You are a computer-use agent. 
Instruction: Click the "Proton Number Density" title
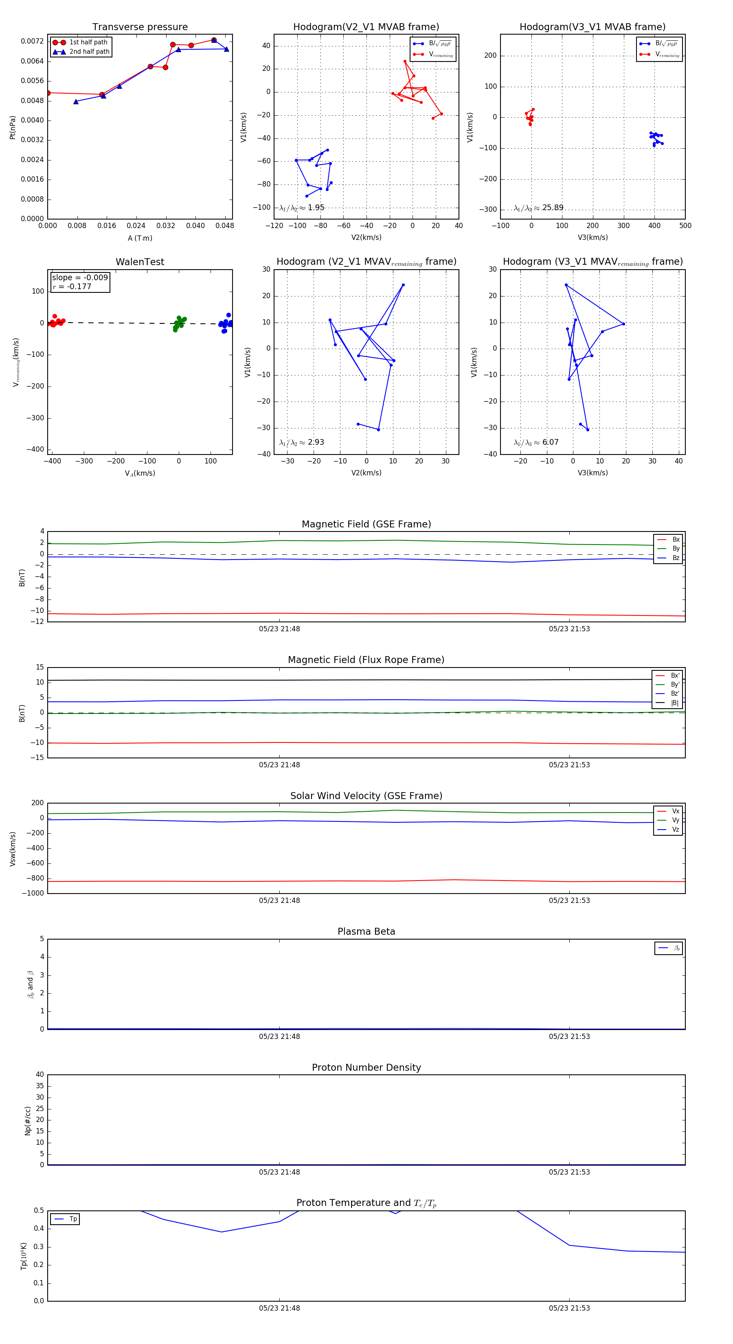click(366, 1067)
